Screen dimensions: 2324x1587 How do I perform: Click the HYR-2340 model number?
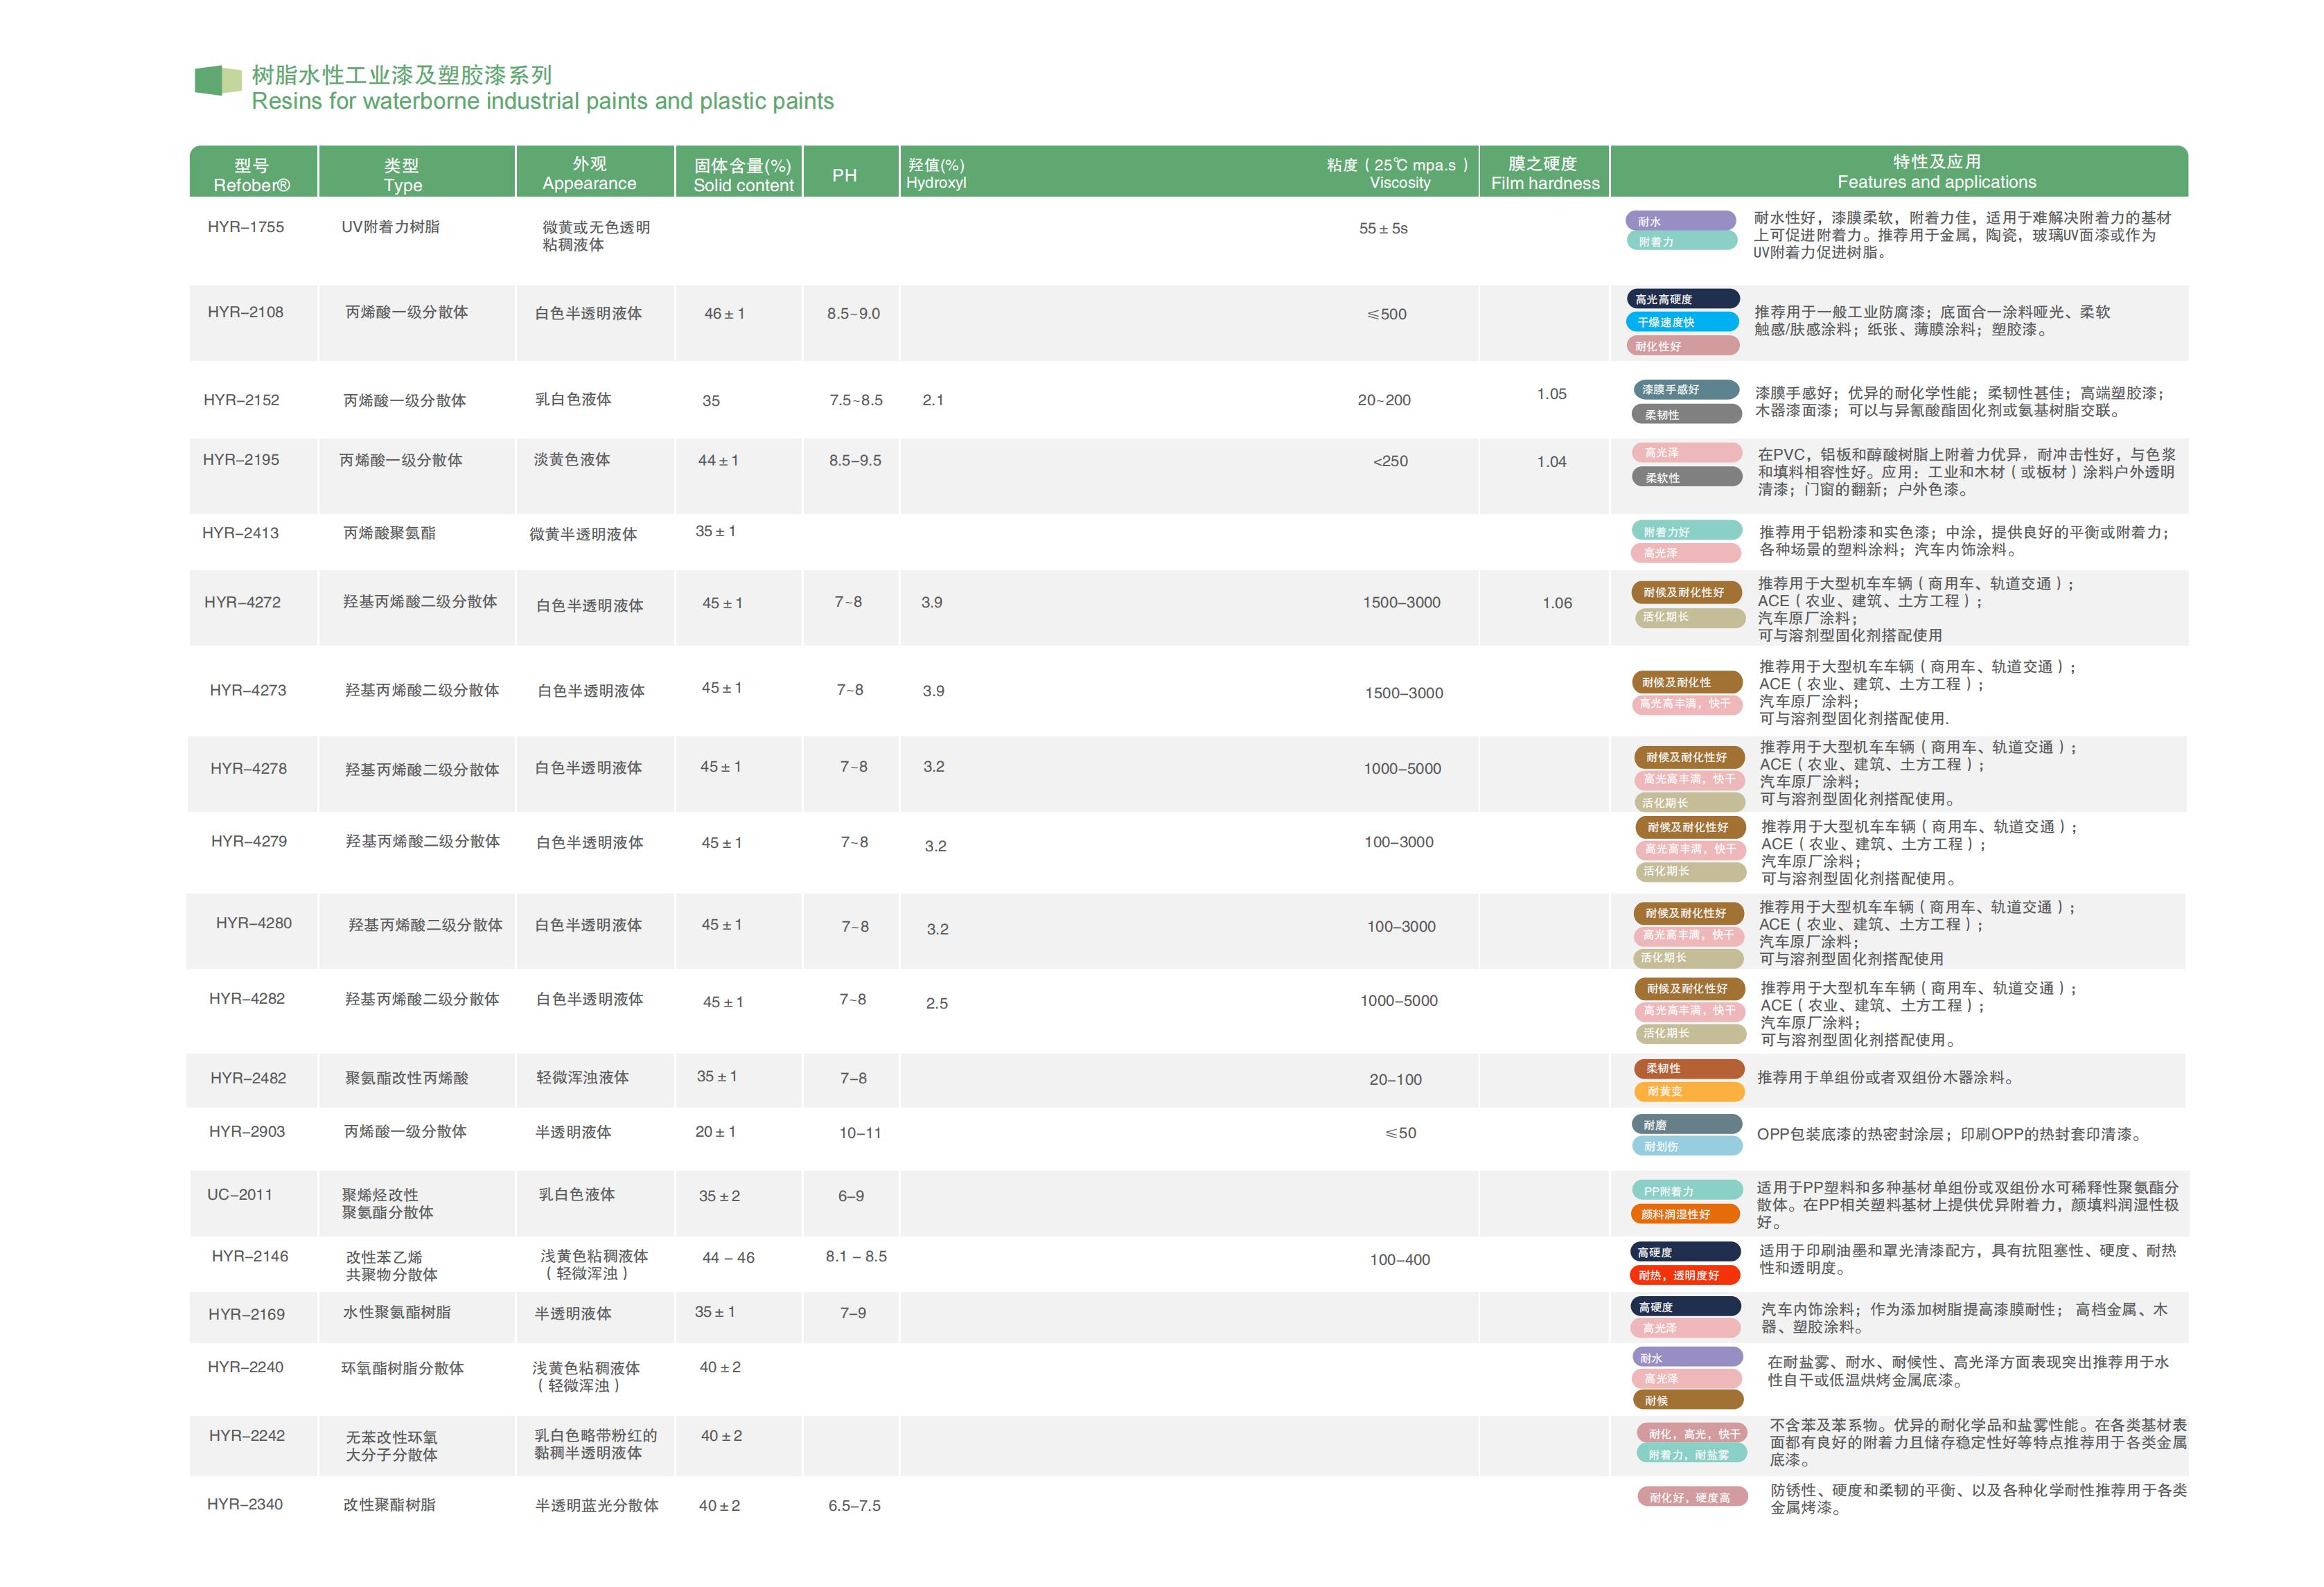click(x=245, y=1504)
